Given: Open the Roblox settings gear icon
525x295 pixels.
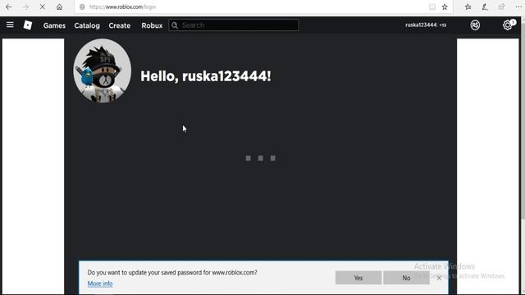Looking at the screenshot, I should (x=508, y=25).
